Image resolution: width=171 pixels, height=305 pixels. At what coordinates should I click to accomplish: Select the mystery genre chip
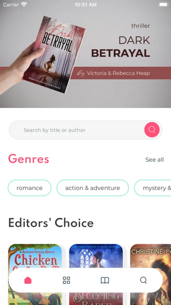152,188
